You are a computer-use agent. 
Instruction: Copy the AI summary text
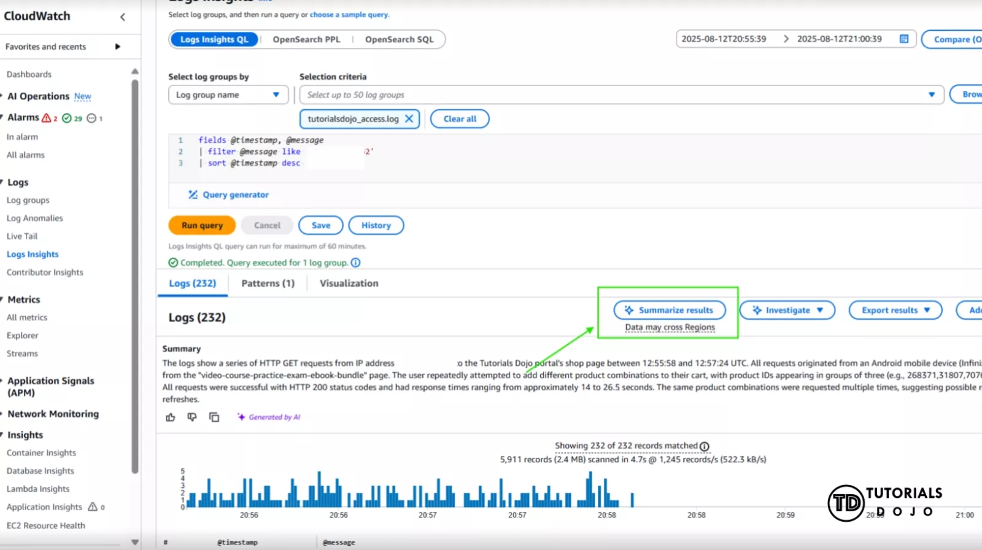tap(214, 417)
